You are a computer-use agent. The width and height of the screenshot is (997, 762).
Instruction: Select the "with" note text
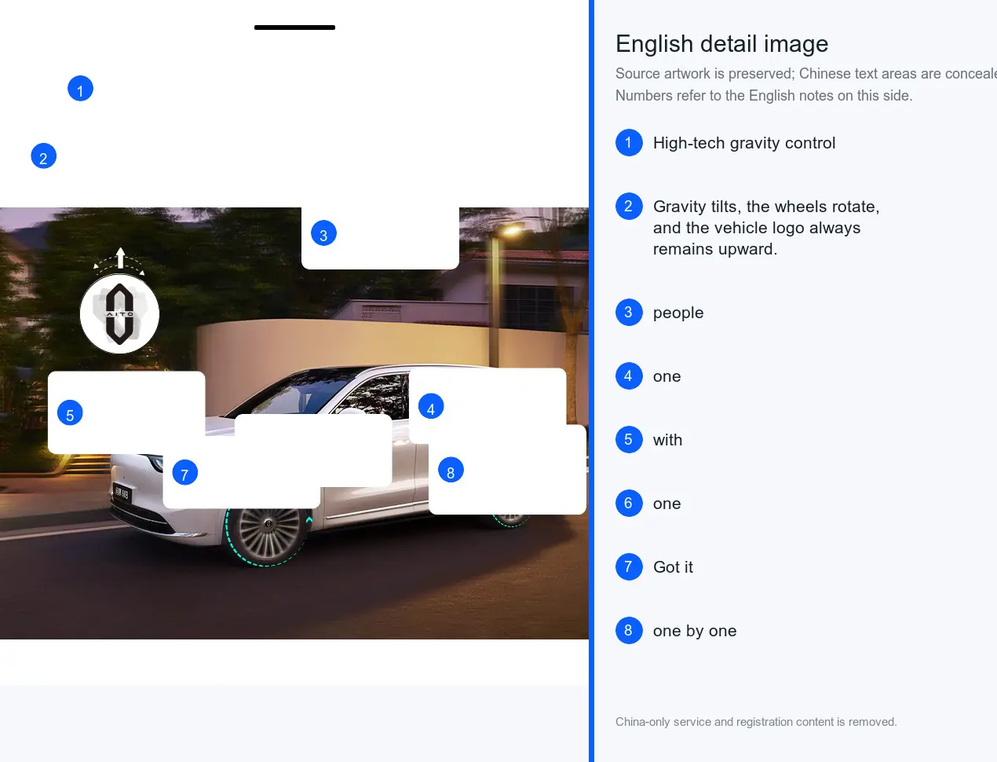668,440
